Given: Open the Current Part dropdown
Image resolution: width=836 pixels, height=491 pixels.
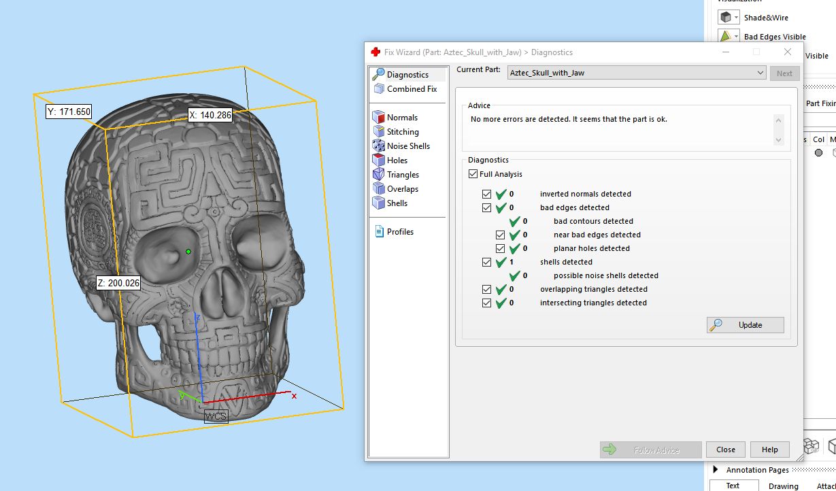Looking at the screenshot, I should 760,73.
